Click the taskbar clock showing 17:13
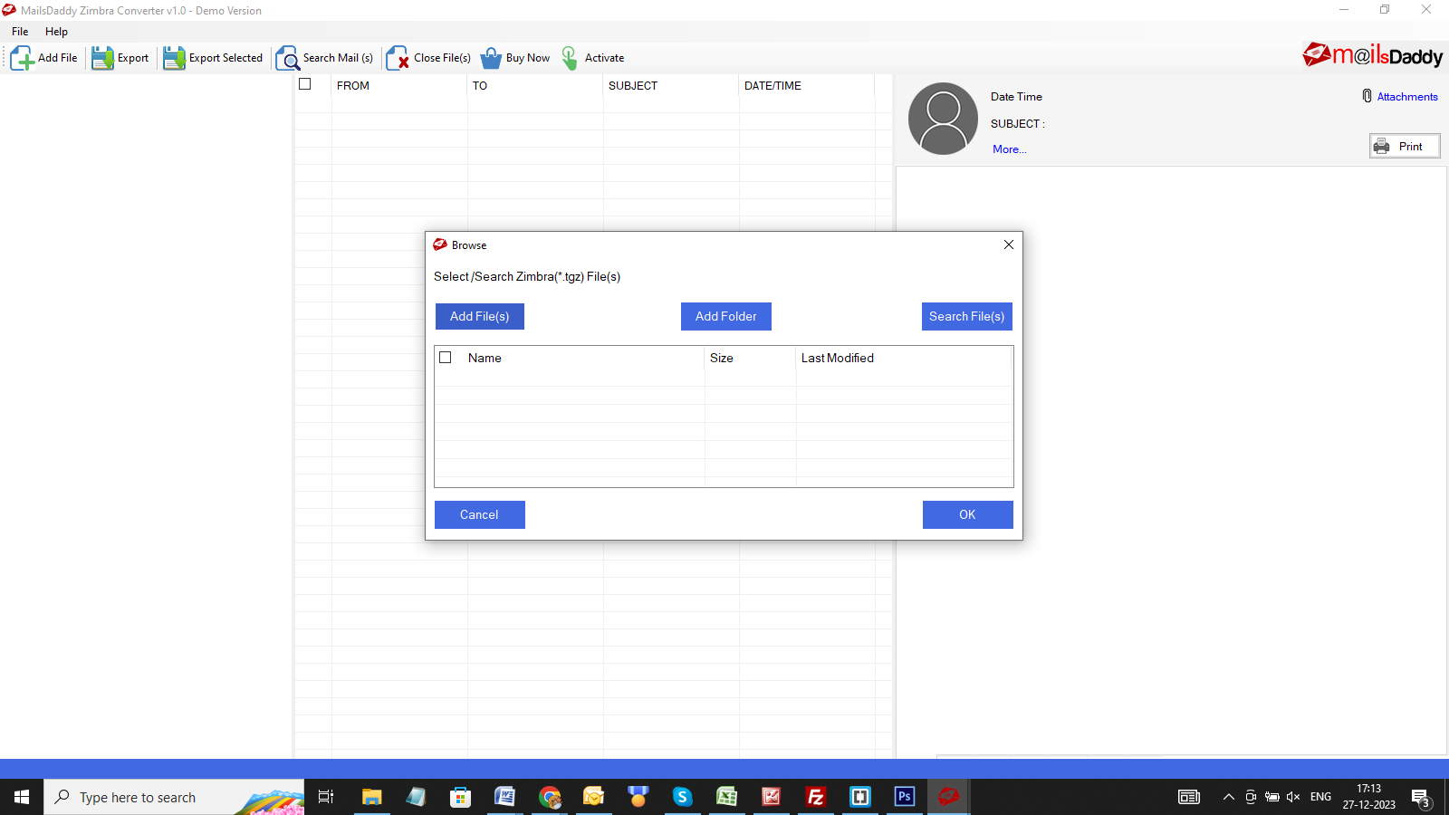The height and width of the screenshot is (815, 1449). point(1369,797)
